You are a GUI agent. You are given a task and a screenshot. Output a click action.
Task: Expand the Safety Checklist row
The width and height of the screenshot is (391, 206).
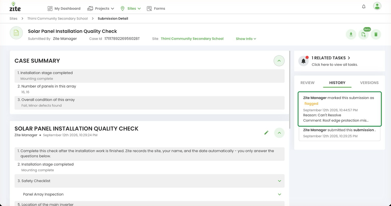pos(149,181)
